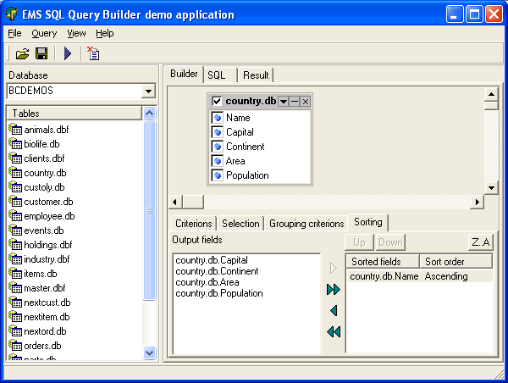The width and height of the screenshot is (508, 383).
Task: Open a saved query file
Action: coord(22,53)
